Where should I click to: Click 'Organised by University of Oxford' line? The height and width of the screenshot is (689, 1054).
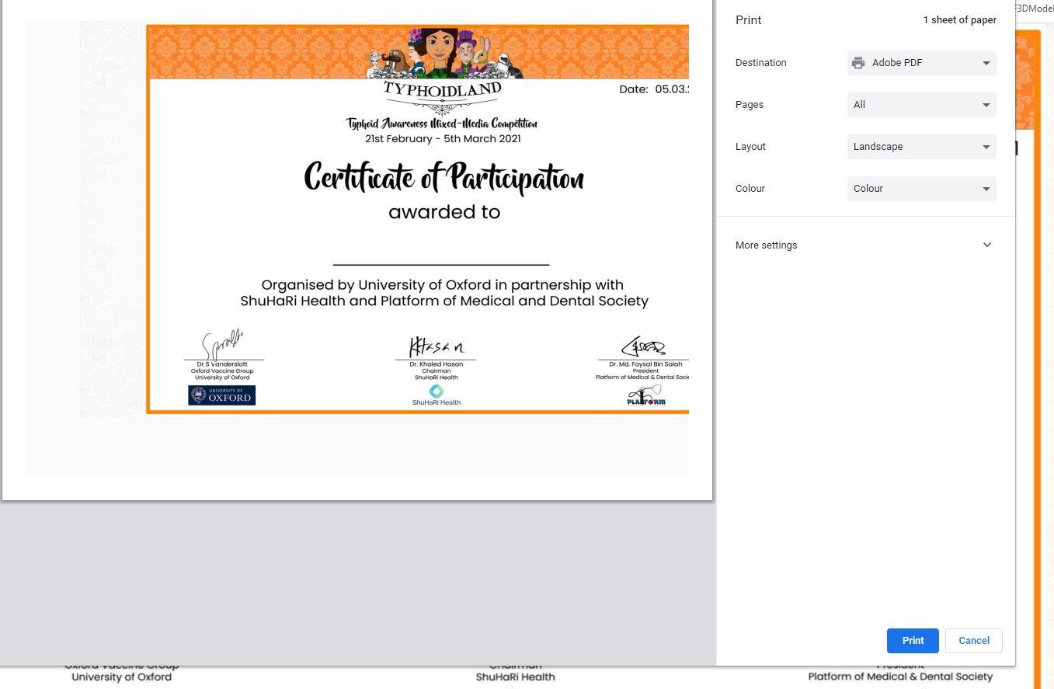443,285
